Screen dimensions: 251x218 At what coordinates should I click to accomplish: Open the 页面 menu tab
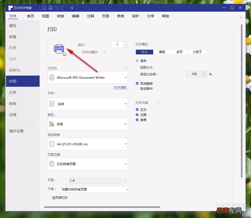106,16
